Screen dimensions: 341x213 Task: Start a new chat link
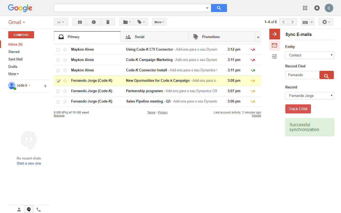[29, 163]
